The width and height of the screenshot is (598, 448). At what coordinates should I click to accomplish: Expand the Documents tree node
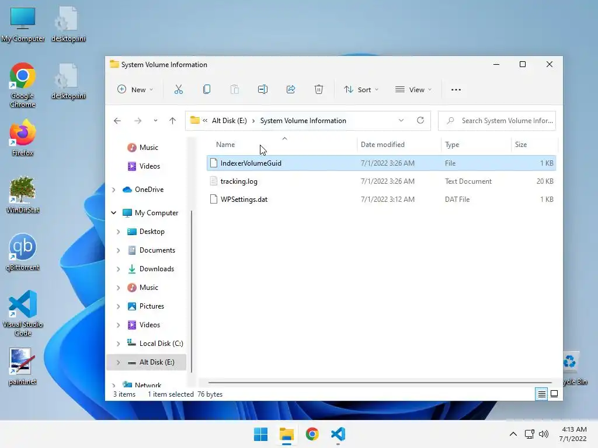pyautogui.click(x=118, y=250)
